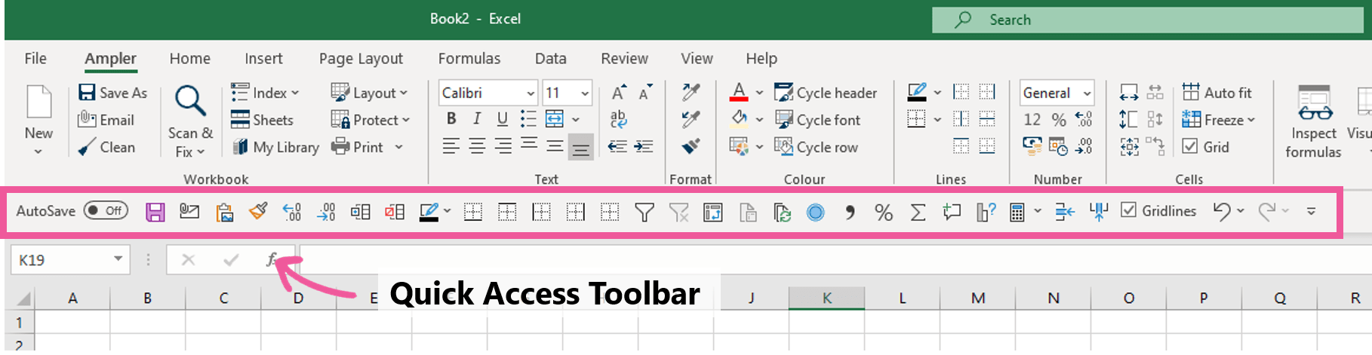
Task: Click the calculator icon in the Quick Access Toolbar
Action: (1017, 213)
